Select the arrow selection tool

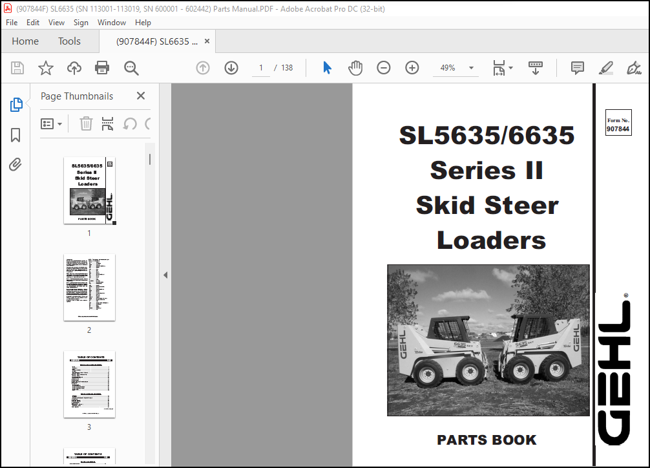click(x=327, y=68)
